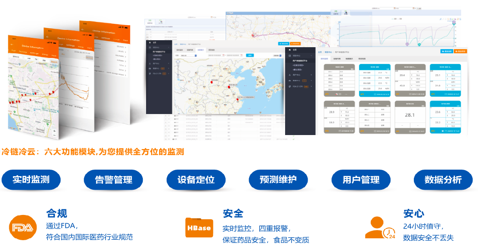Expand 用户中心 in card dashboard sidebar
478x250 pixels.
(300, 75)
